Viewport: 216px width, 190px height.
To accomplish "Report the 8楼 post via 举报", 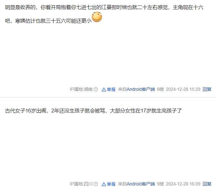I will pos(111,90).
